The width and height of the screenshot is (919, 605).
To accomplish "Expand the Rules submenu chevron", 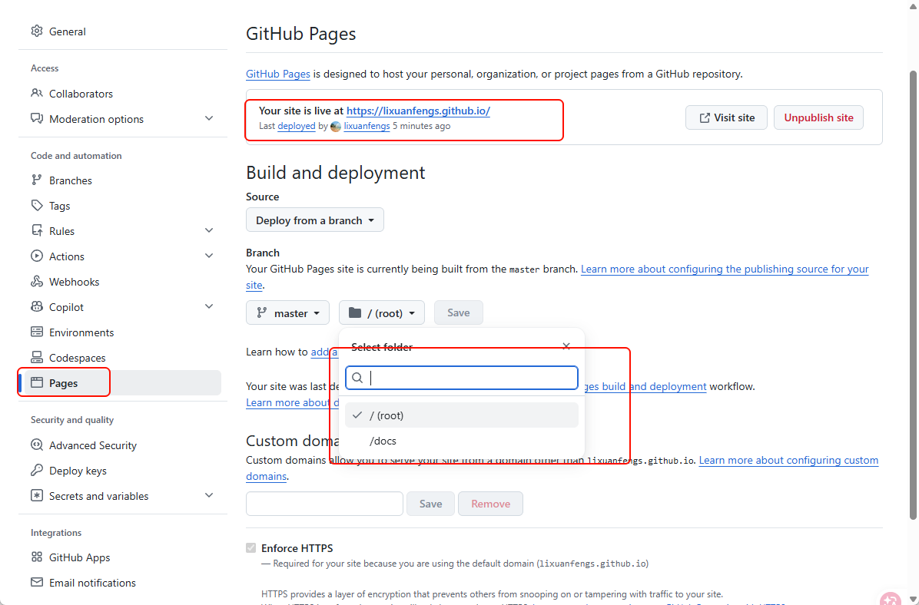I will (209, 231).
